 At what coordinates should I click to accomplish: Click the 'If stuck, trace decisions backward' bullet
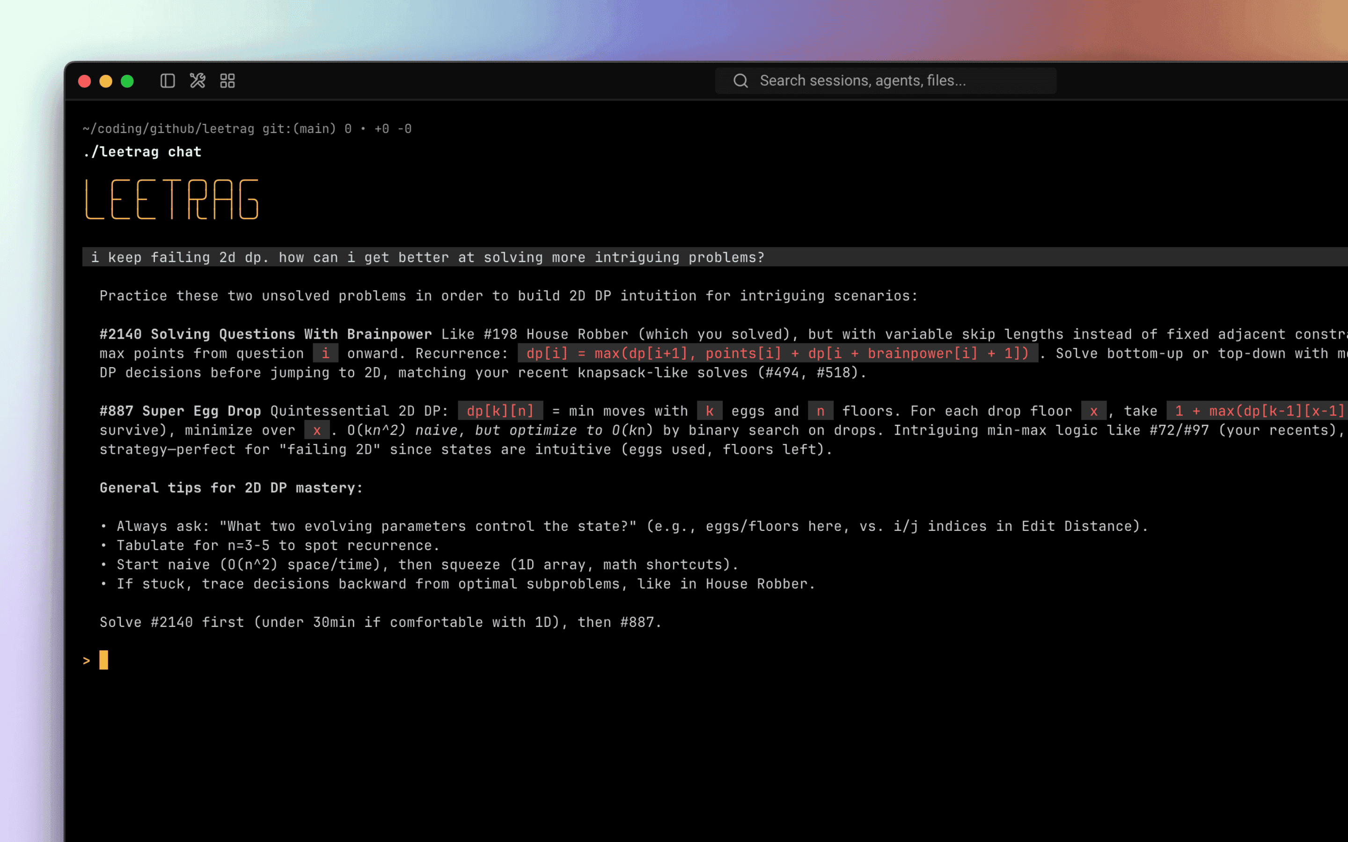pyautogui.click(x=458, y=584)
